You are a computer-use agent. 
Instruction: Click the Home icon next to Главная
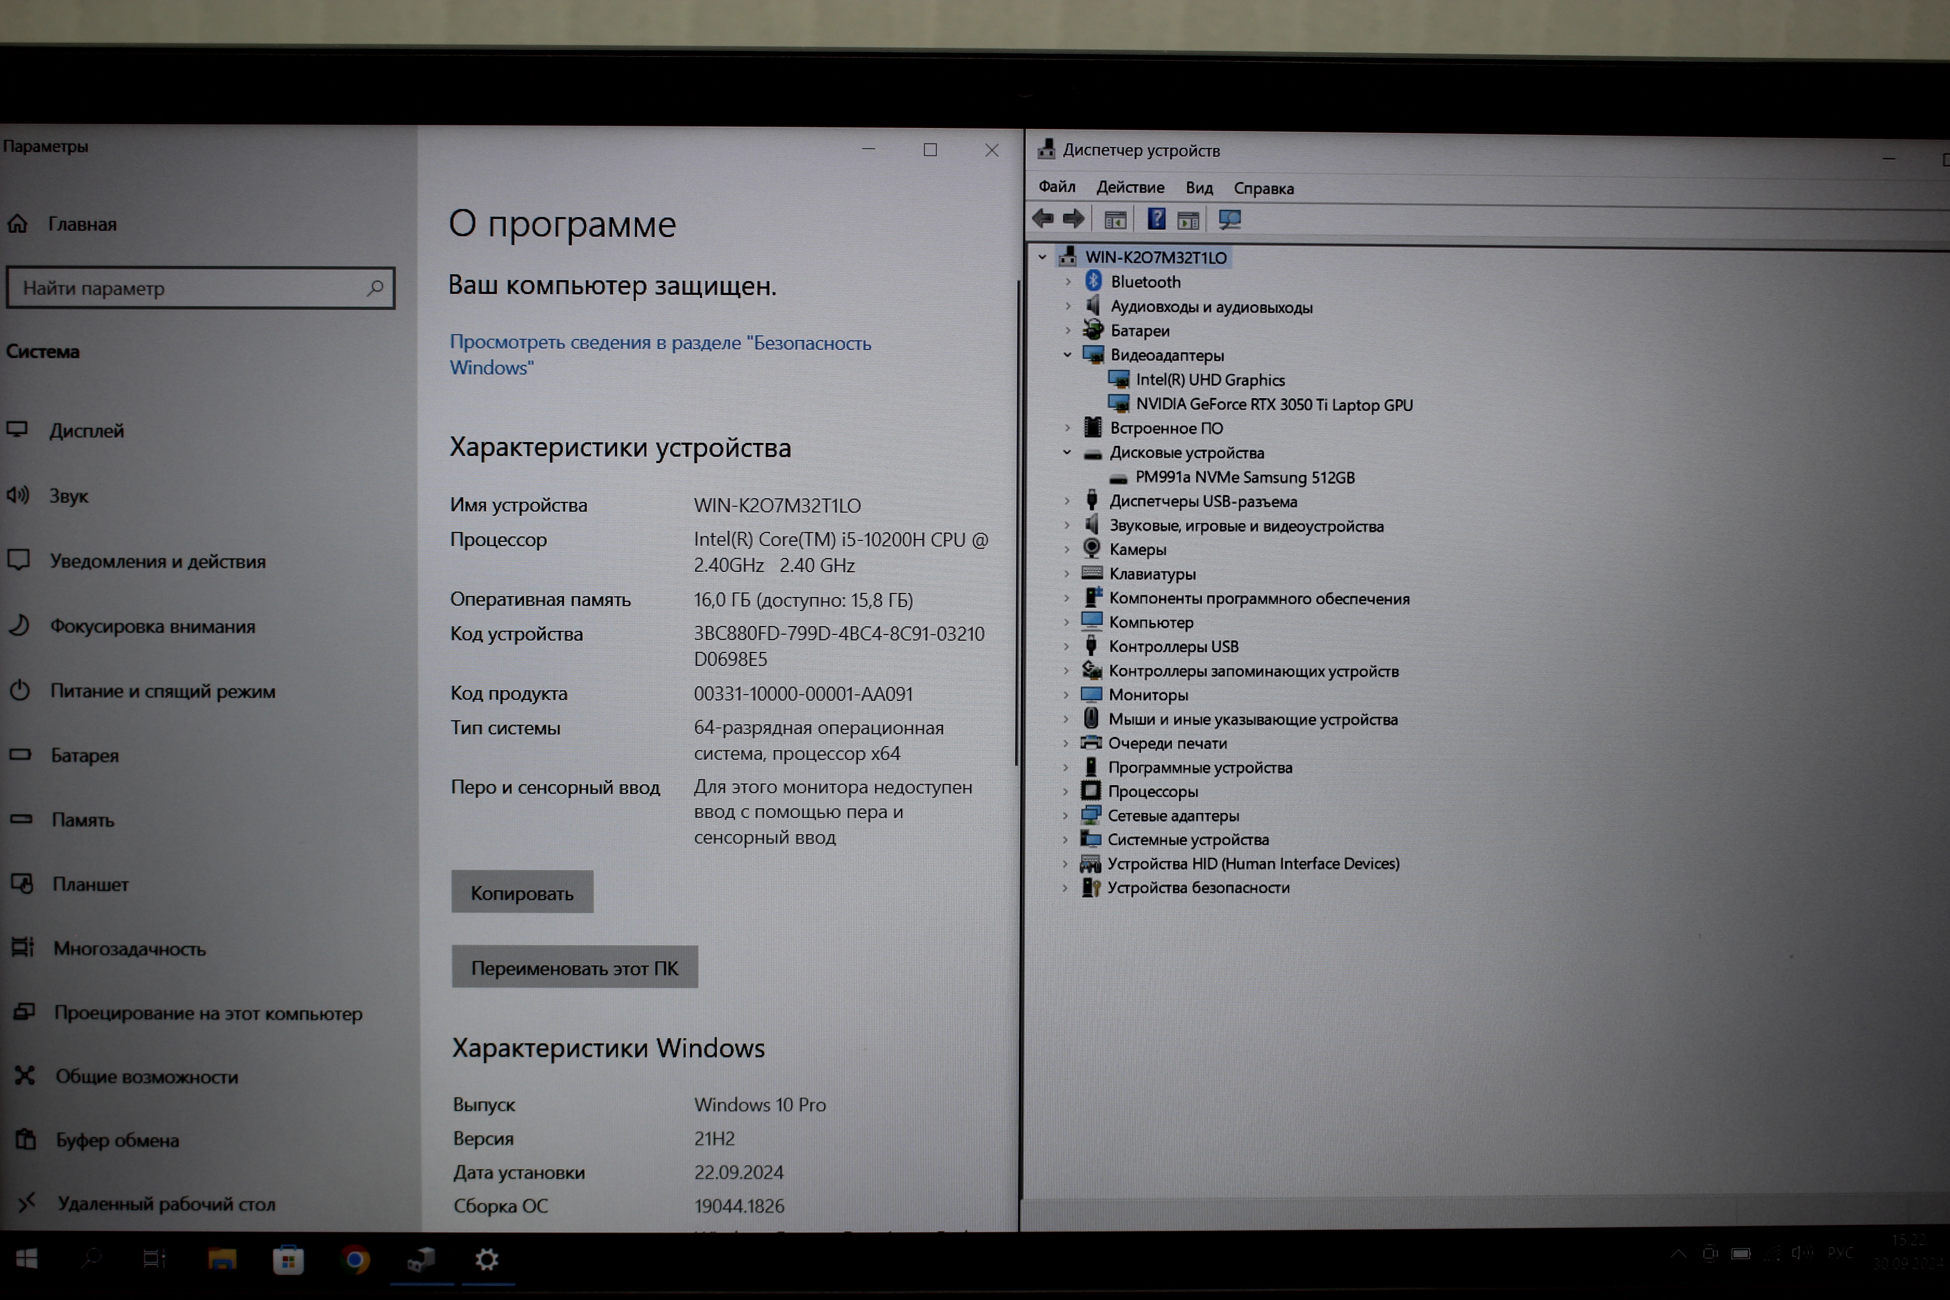[x=18, y=224]
